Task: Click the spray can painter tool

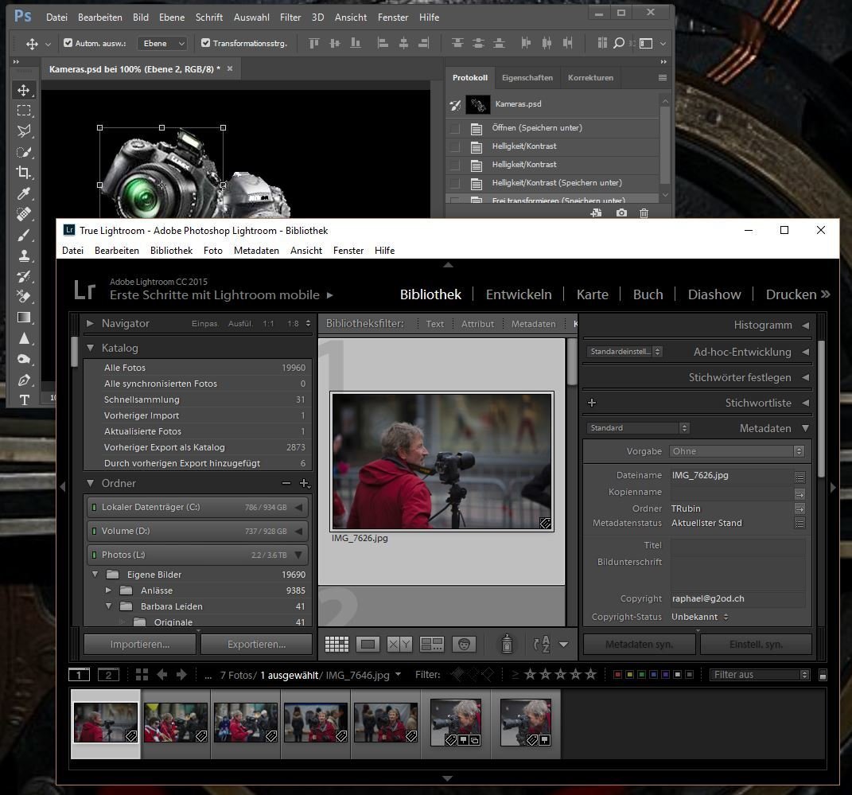Action: [x=507, y=644]
